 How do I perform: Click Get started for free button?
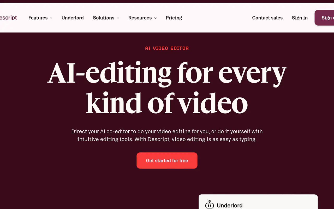click(167, 161)
